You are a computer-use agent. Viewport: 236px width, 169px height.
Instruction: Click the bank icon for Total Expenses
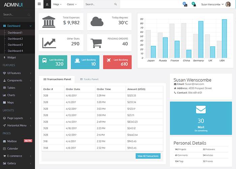49,22
